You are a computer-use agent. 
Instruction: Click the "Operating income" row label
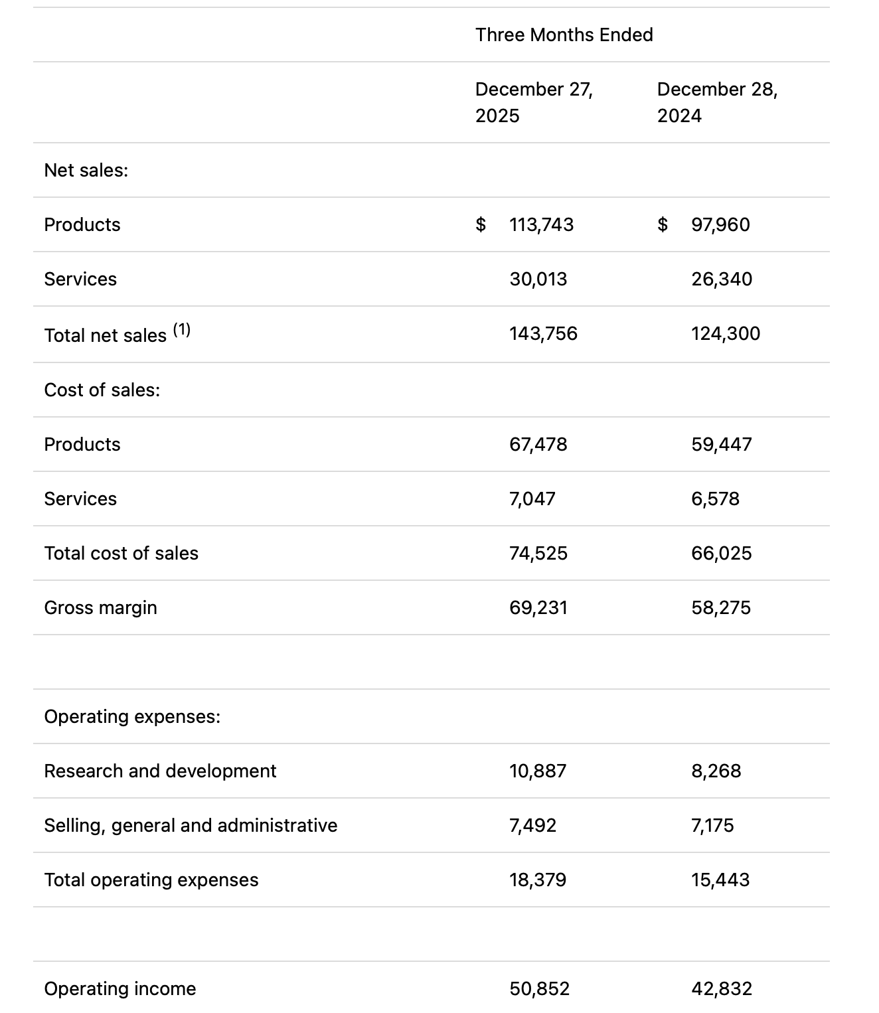tap(120, 988)
